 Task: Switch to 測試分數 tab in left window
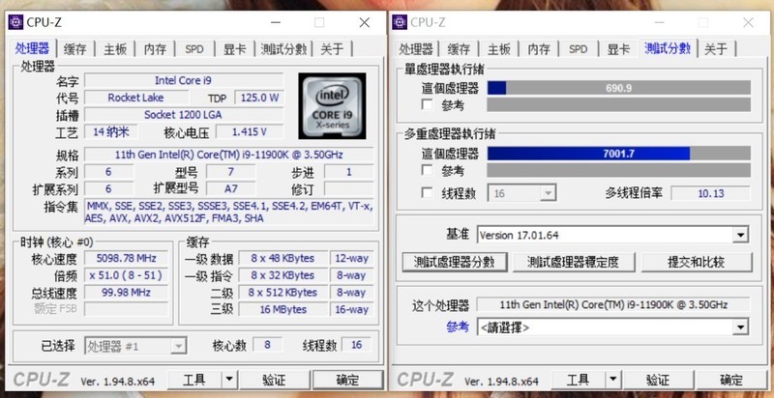click(x=283, y=49)
